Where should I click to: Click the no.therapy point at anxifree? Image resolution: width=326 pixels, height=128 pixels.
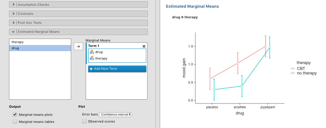pos(242,86)
